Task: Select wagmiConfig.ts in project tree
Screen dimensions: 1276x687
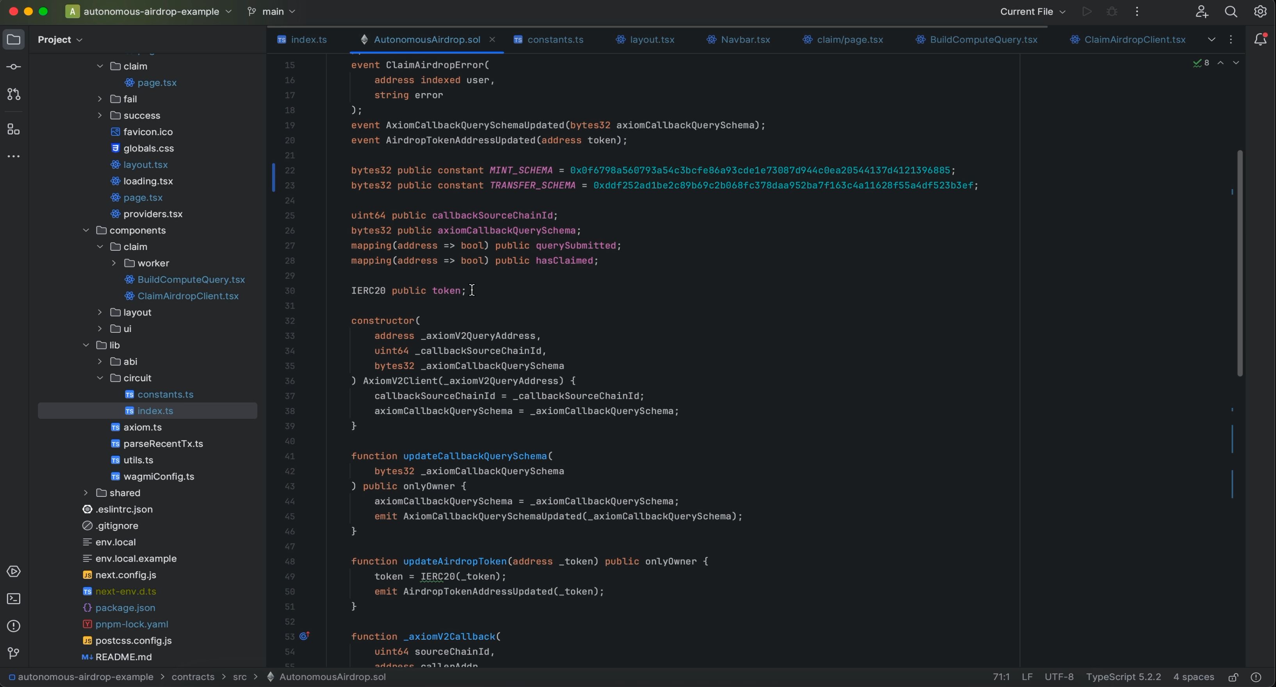Action: pos(159,477)
